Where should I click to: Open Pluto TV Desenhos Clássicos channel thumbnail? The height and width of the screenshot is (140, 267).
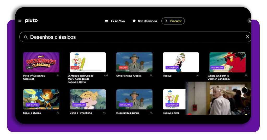(x=41, y=62)
